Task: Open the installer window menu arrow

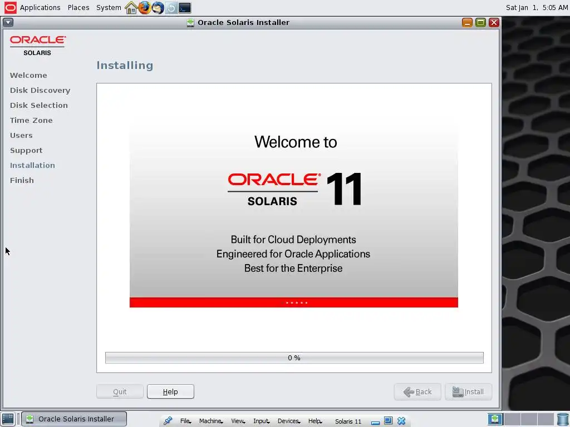Action: [8, 22]
